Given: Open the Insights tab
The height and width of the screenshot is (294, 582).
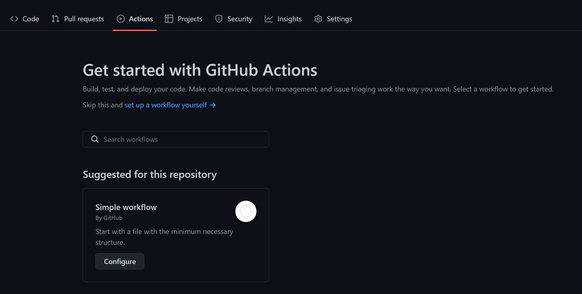Looking at the screenshot, I should (283, 19).
